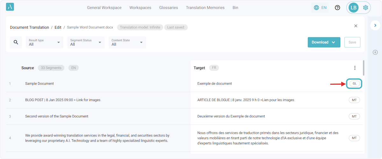Click the GL badge on segment 1
382x159 pixels.
point(354,83)
